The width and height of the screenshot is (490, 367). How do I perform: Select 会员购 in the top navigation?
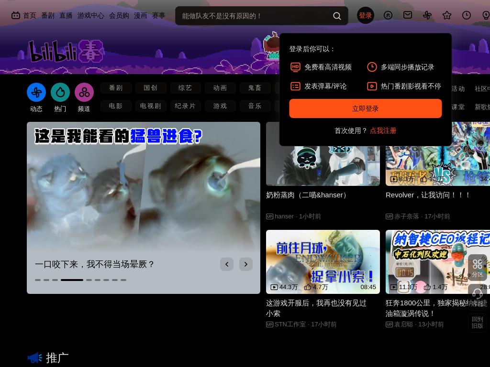pyautogui.click(x=119, y=16)
